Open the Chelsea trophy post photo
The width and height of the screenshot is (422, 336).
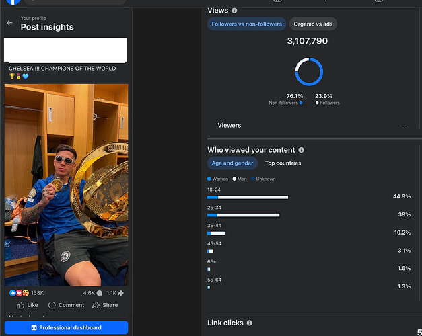[66, 185]
